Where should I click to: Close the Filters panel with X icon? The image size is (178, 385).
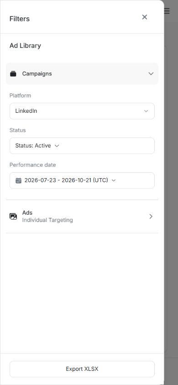click(145, 17)
